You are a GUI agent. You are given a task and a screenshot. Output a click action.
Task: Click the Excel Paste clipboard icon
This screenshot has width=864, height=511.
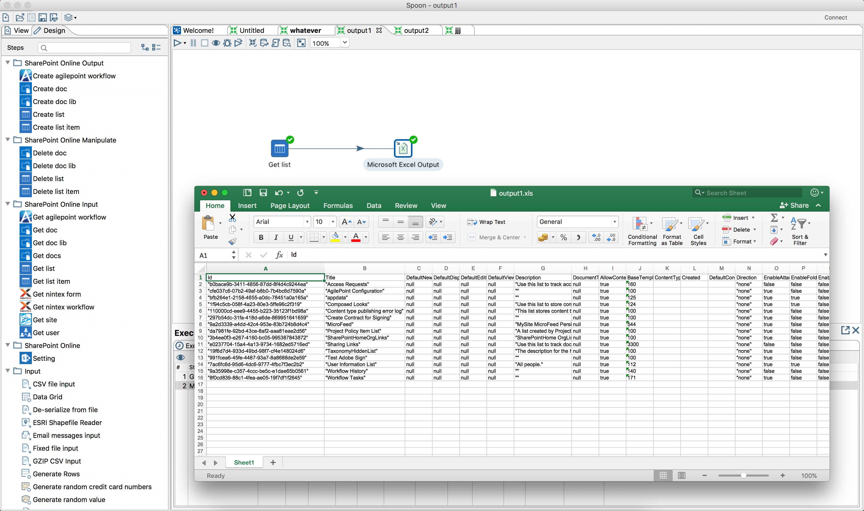(x=208, y=223)
